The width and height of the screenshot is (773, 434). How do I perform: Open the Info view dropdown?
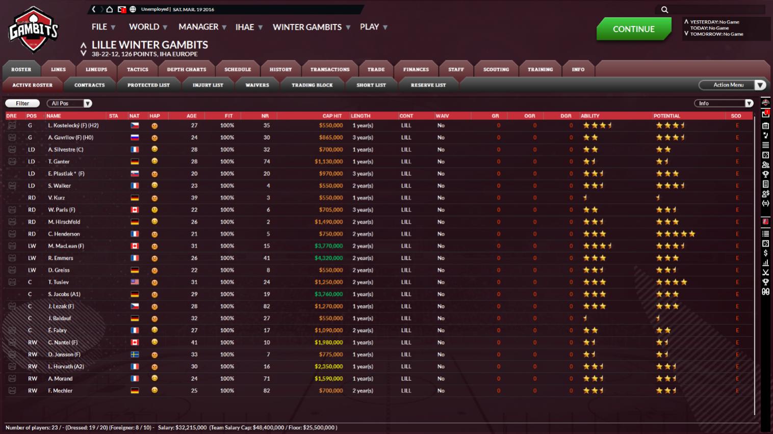pyautogui.click(x=724, y=103)
